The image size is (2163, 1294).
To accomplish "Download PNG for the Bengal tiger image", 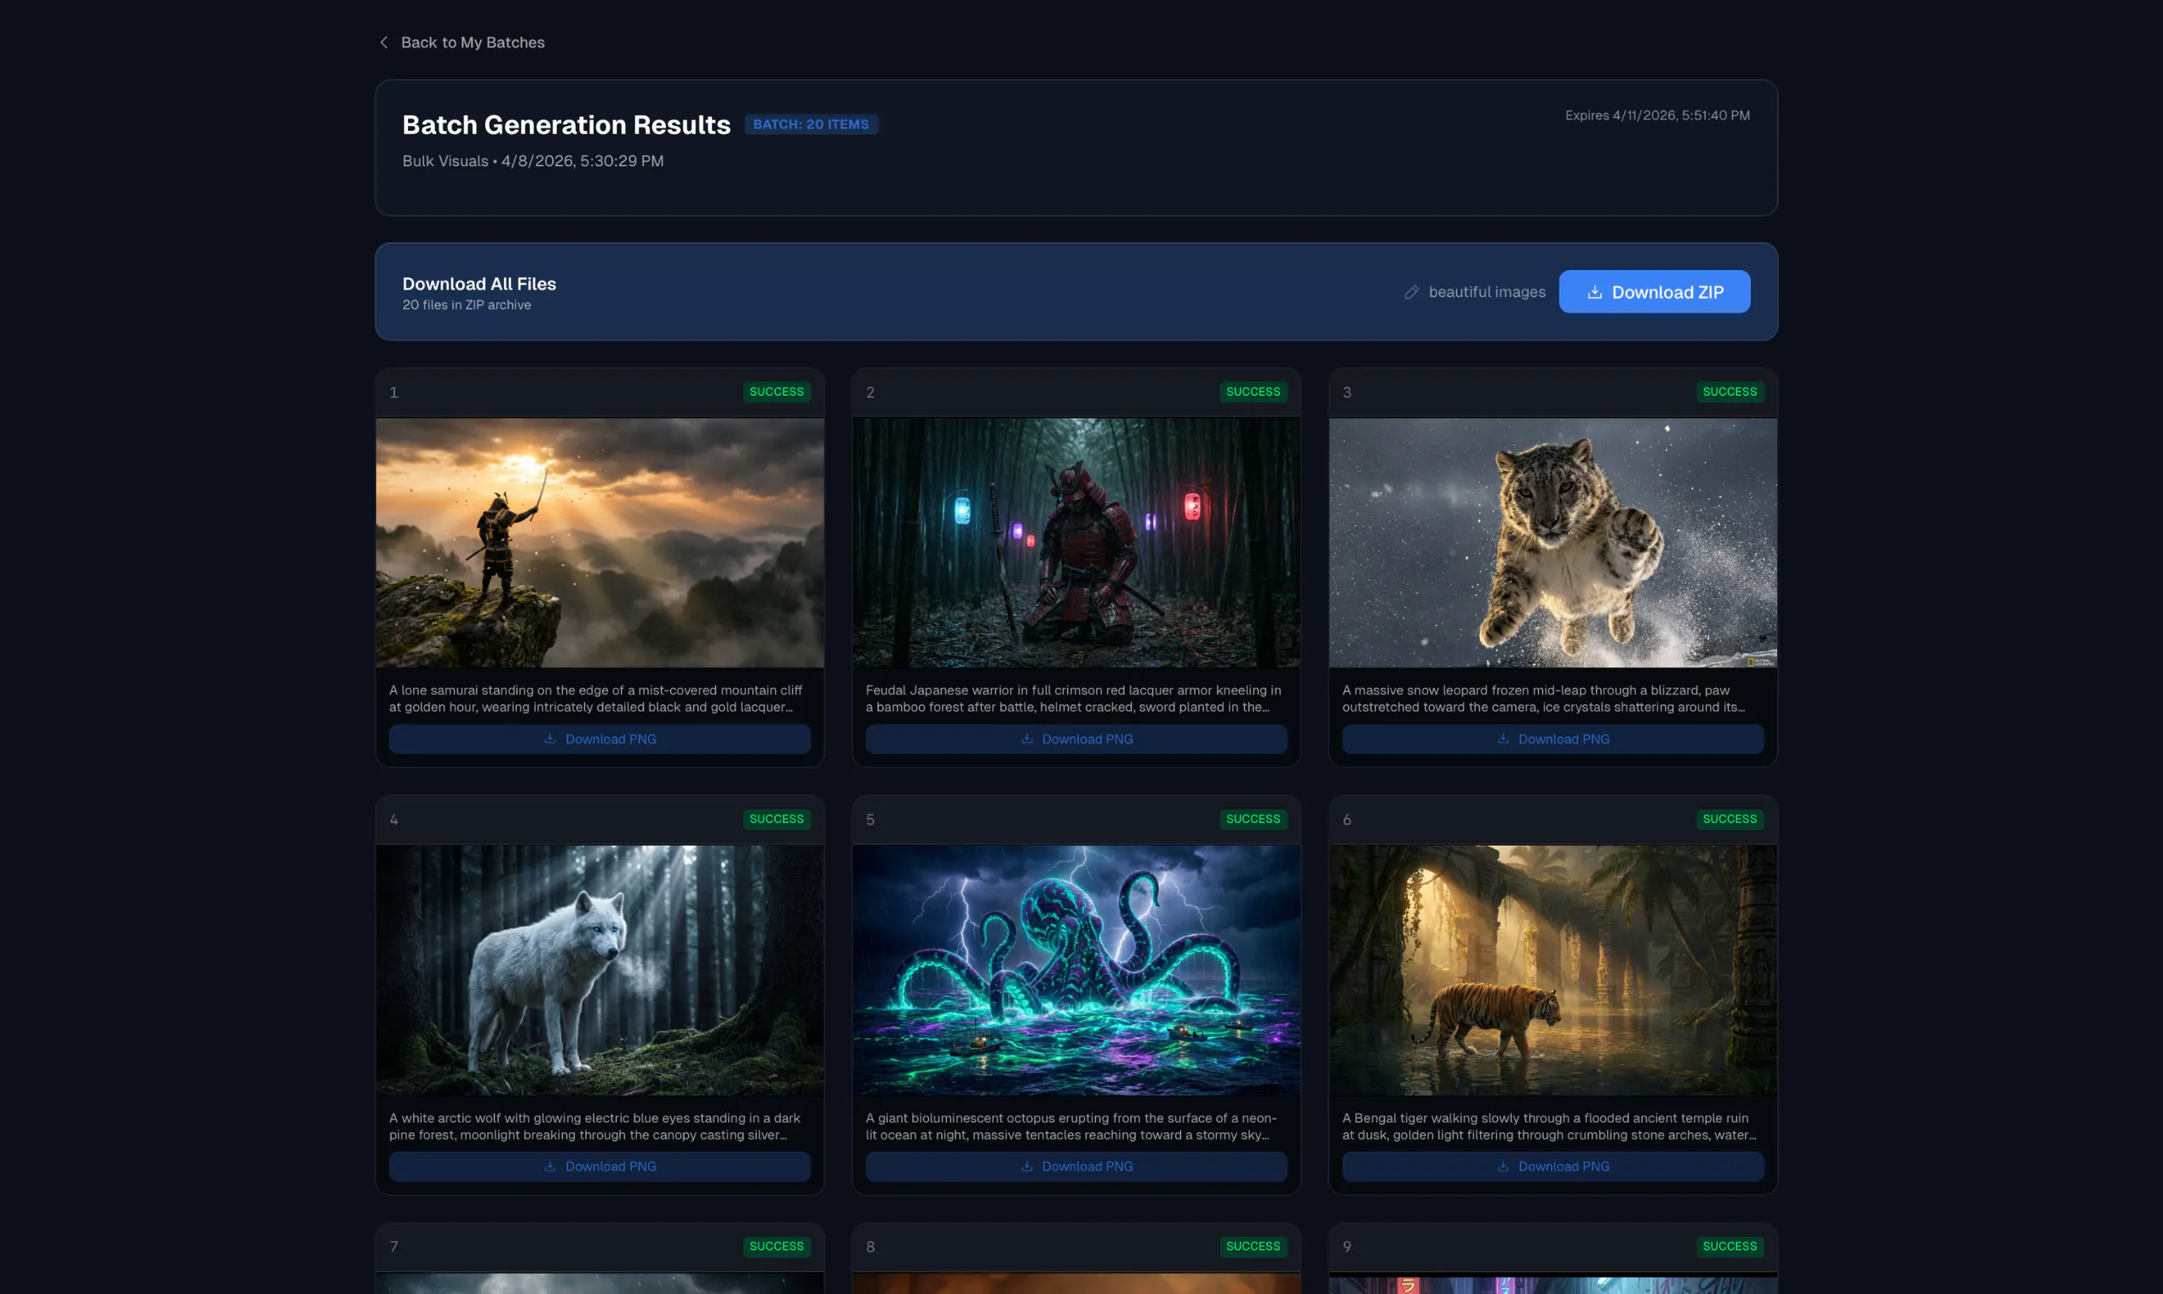I will [1552, 1165].
